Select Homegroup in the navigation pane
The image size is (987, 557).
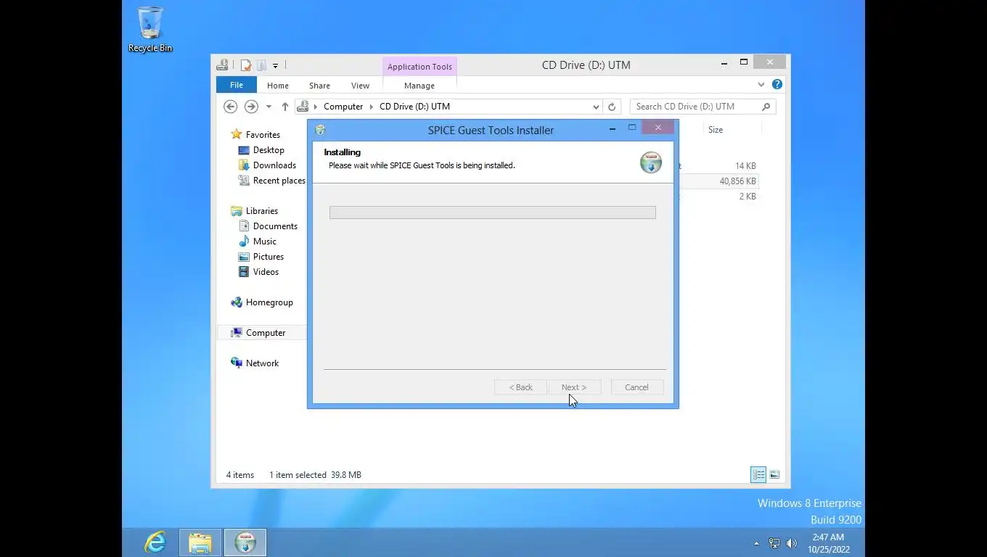(269, 302)
